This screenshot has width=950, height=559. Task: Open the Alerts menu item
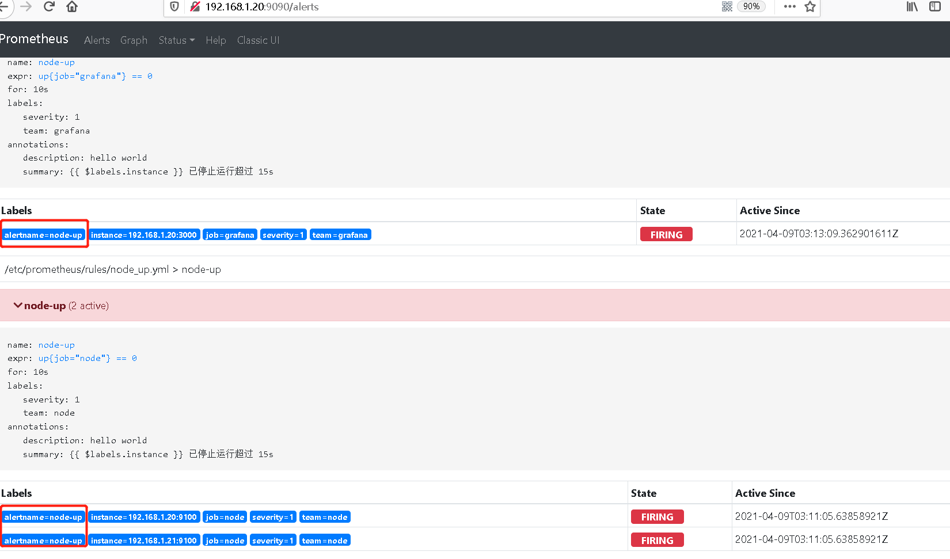pyautogui.click(x=97, y=40)
